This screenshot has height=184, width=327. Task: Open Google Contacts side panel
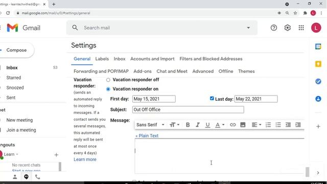point(318,99)
